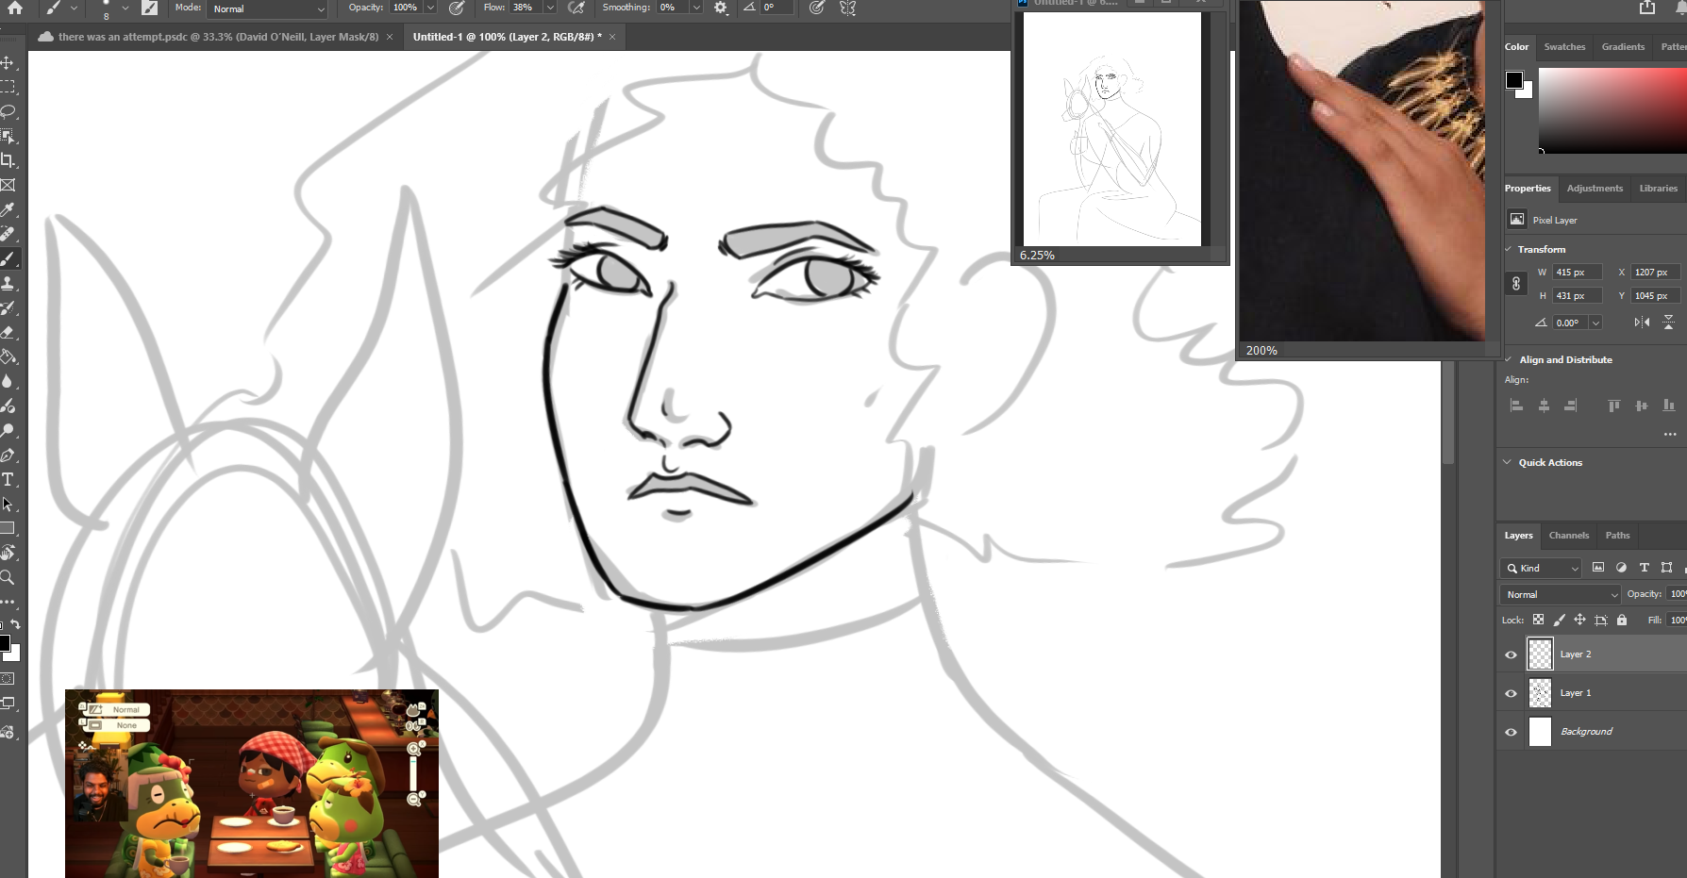Open the Opacity dropdown arrow in options bar
The height and width of the screenshot is (878, 1687).
[430, 8]
